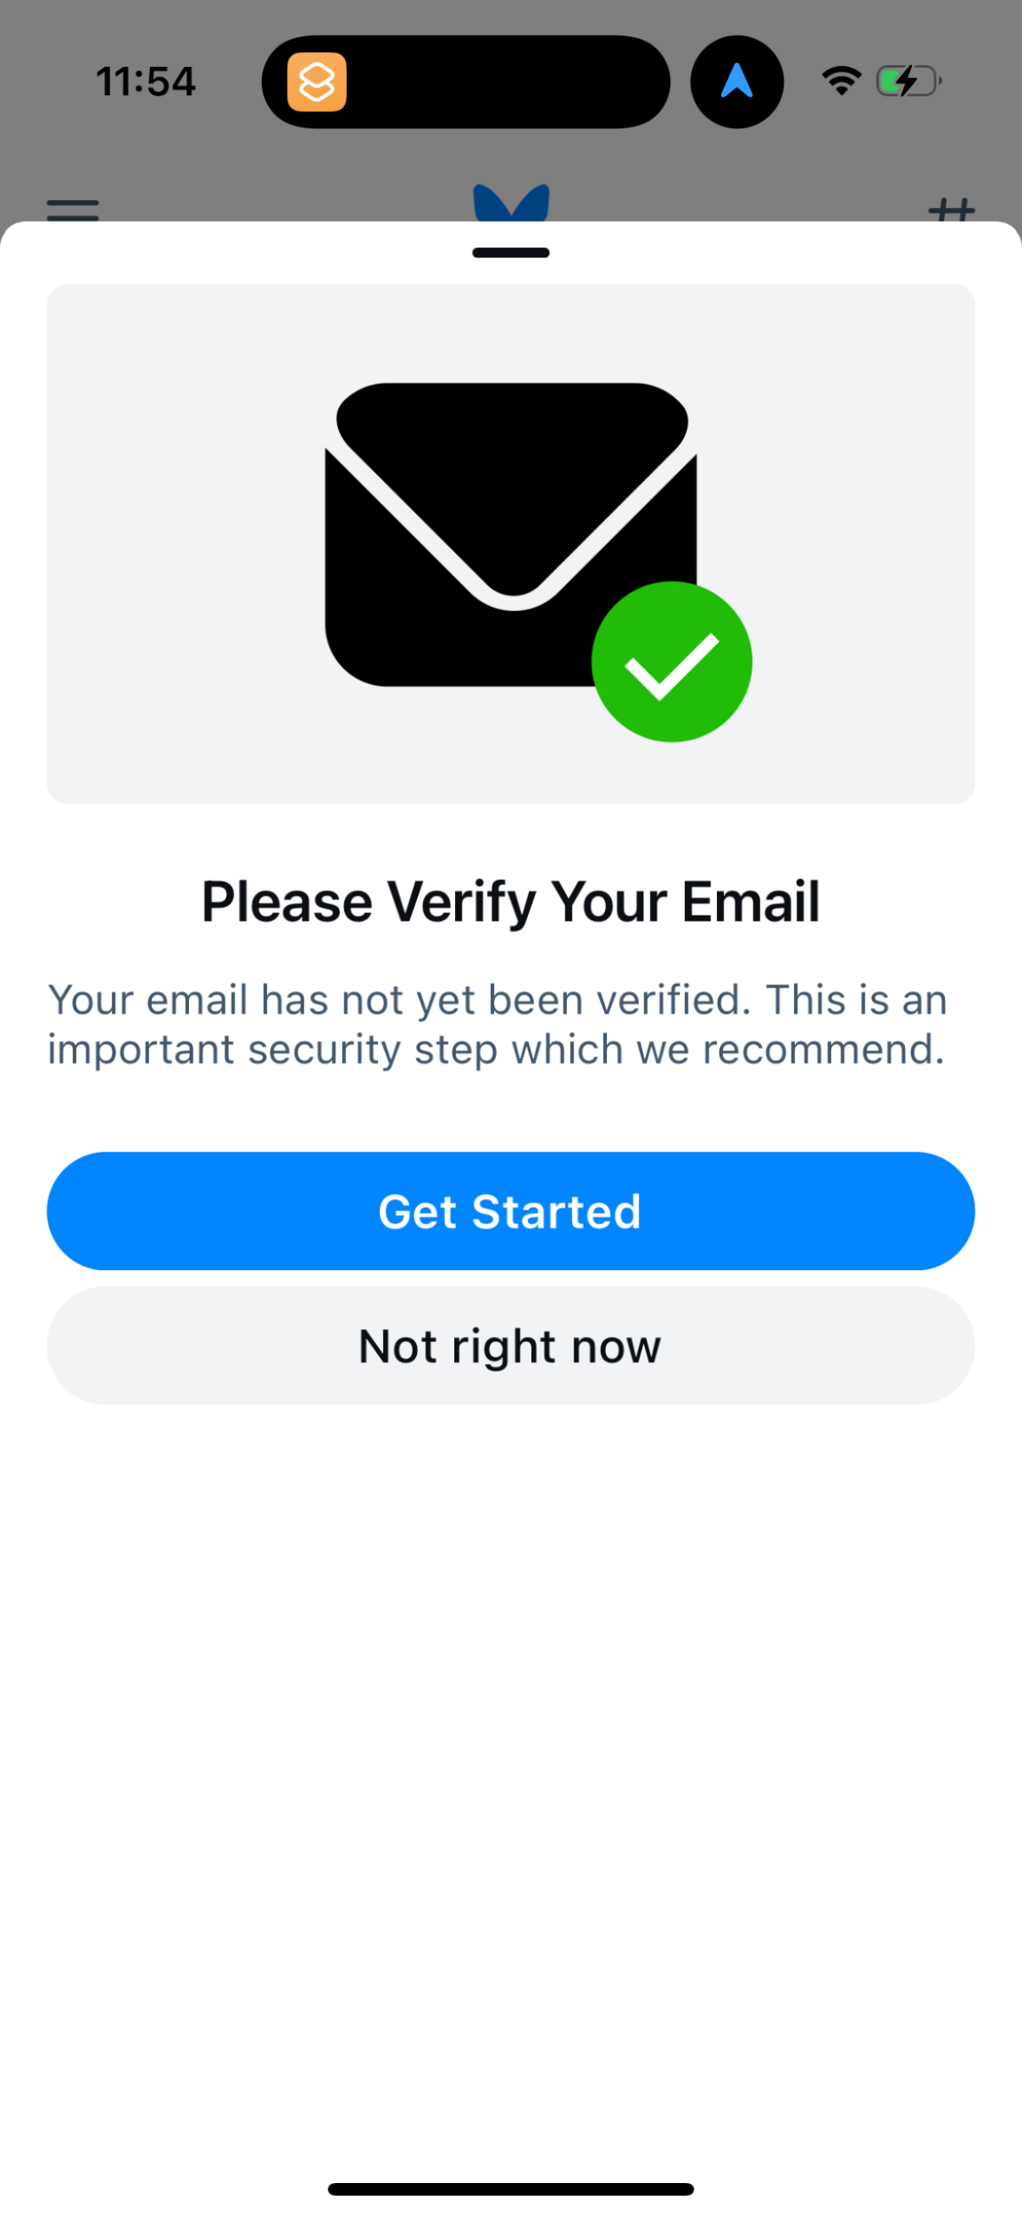Tap the sheet drag handle at top
Image resolution: width=1022 pixels, height=2216 pixels.
tap(510, 252)
